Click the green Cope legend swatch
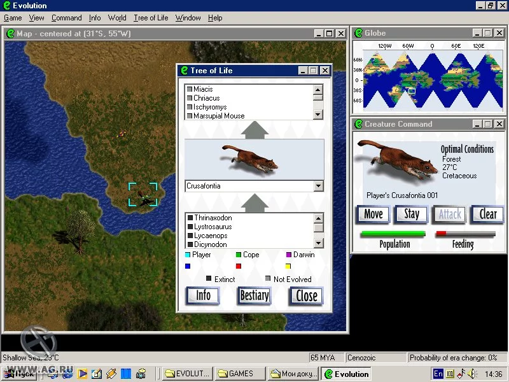The width and height of the screenshot is (509, 382). click(238, 255)
